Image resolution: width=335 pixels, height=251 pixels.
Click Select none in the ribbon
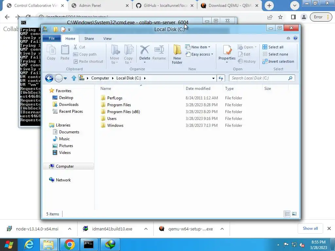click(275, 54)
